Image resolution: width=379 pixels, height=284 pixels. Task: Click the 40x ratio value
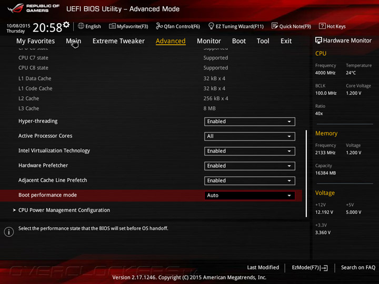coord(319,114)
